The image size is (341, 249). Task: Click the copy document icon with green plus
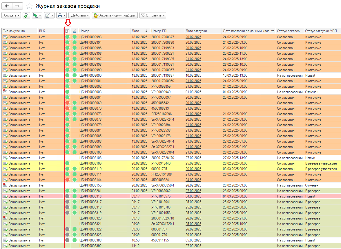click(x=26, y=15)
